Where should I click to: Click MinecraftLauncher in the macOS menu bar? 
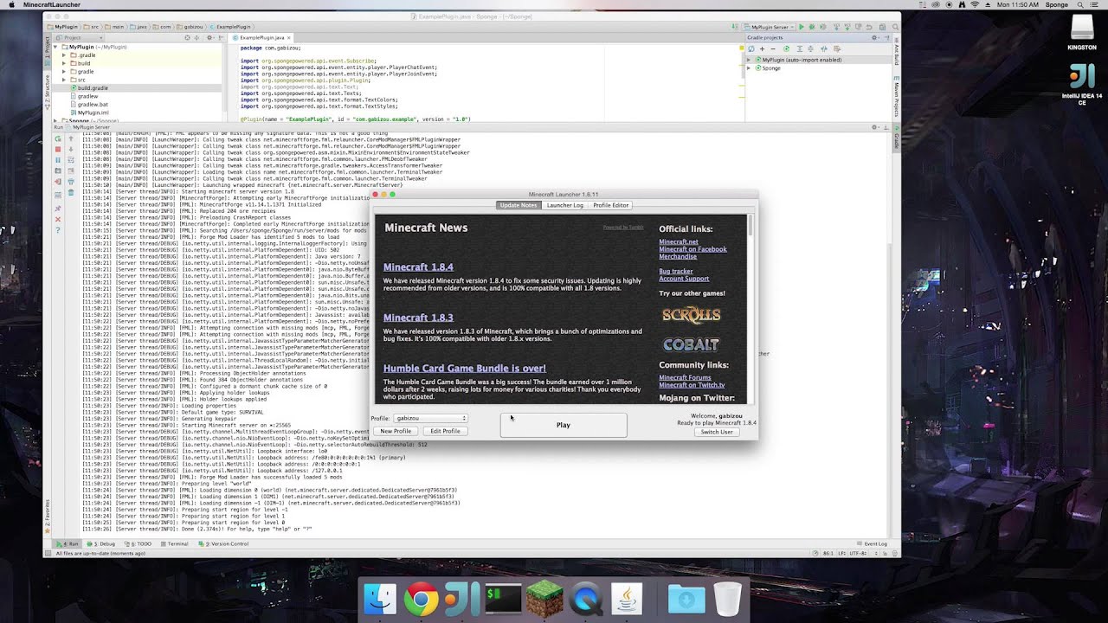[x=52, y=5]
